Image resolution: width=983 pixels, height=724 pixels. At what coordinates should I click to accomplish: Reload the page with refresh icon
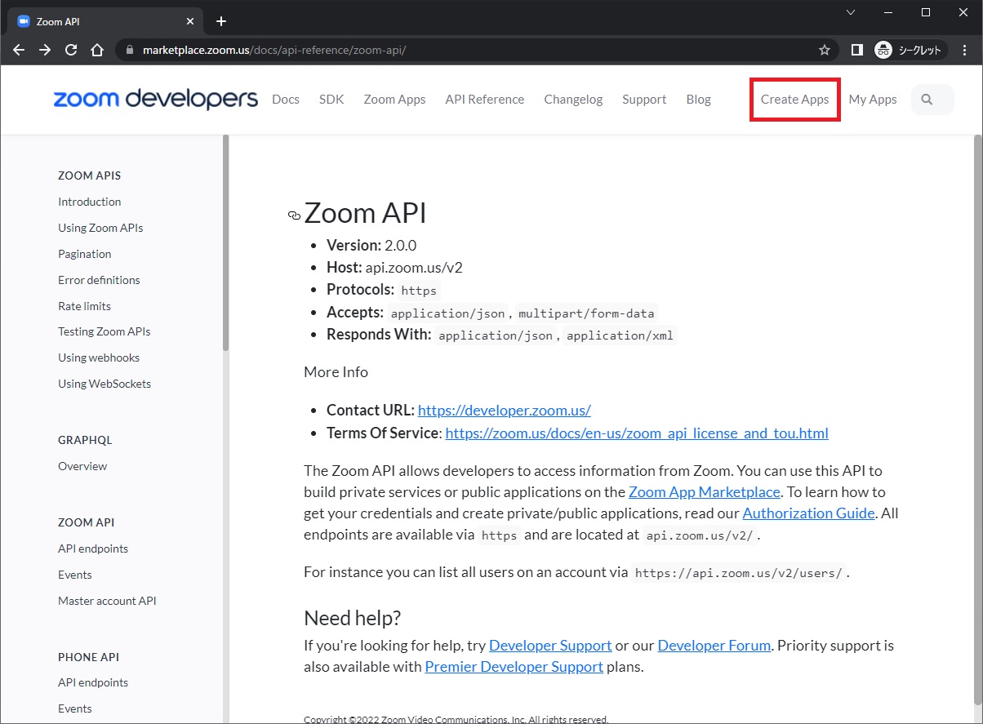pos(71,50)
